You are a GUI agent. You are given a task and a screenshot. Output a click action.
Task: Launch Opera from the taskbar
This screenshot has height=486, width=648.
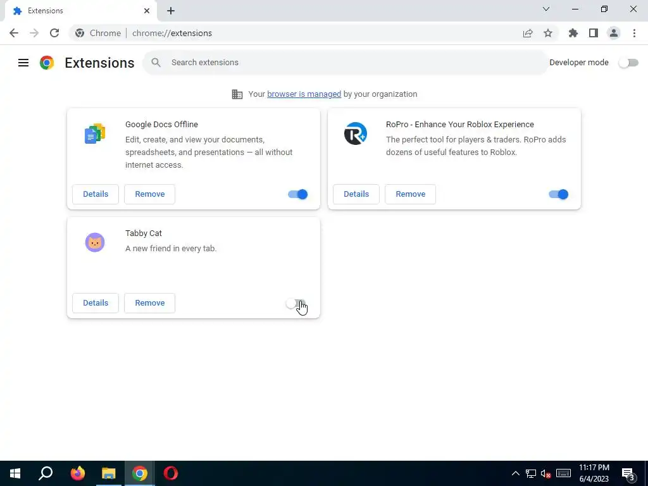point(171,473)
